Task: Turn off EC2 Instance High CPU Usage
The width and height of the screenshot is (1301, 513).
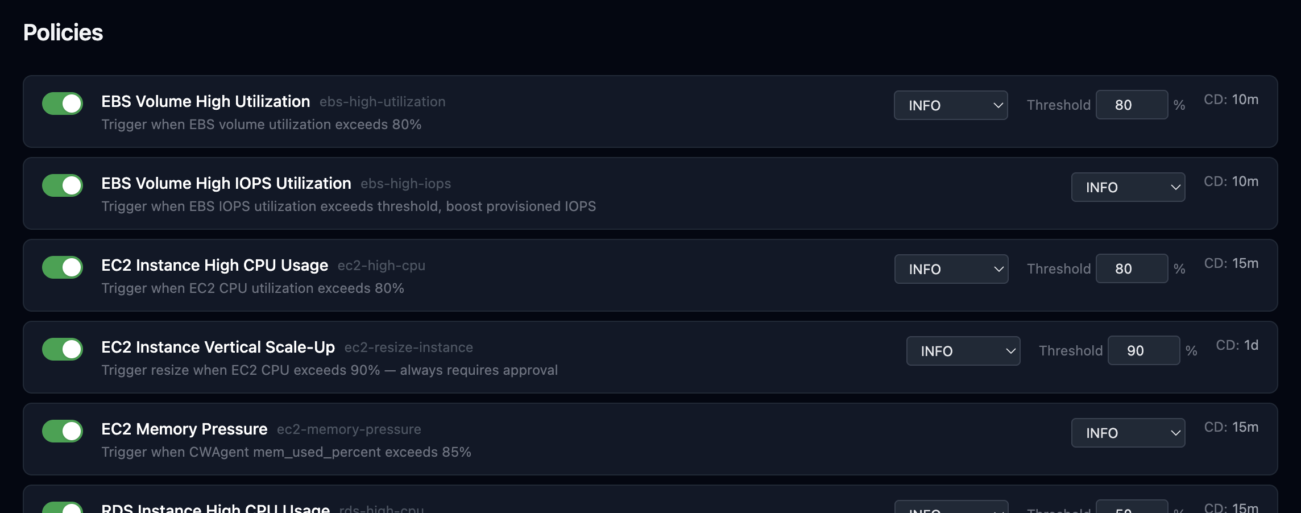Action: 63,267
